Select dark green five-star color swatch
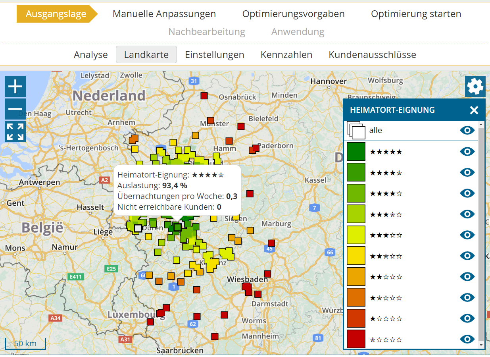The height and width of the screenshot is (357, 490). point(356,151)
